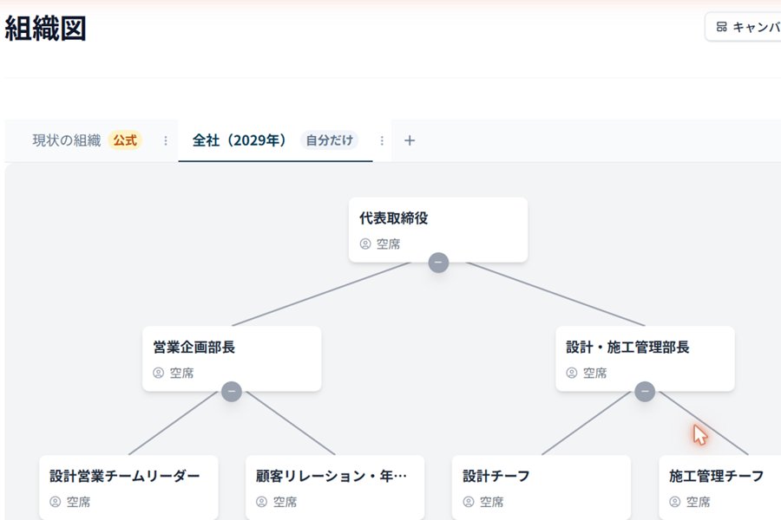Switch to the 現状の組織 tab

point(66,140)
